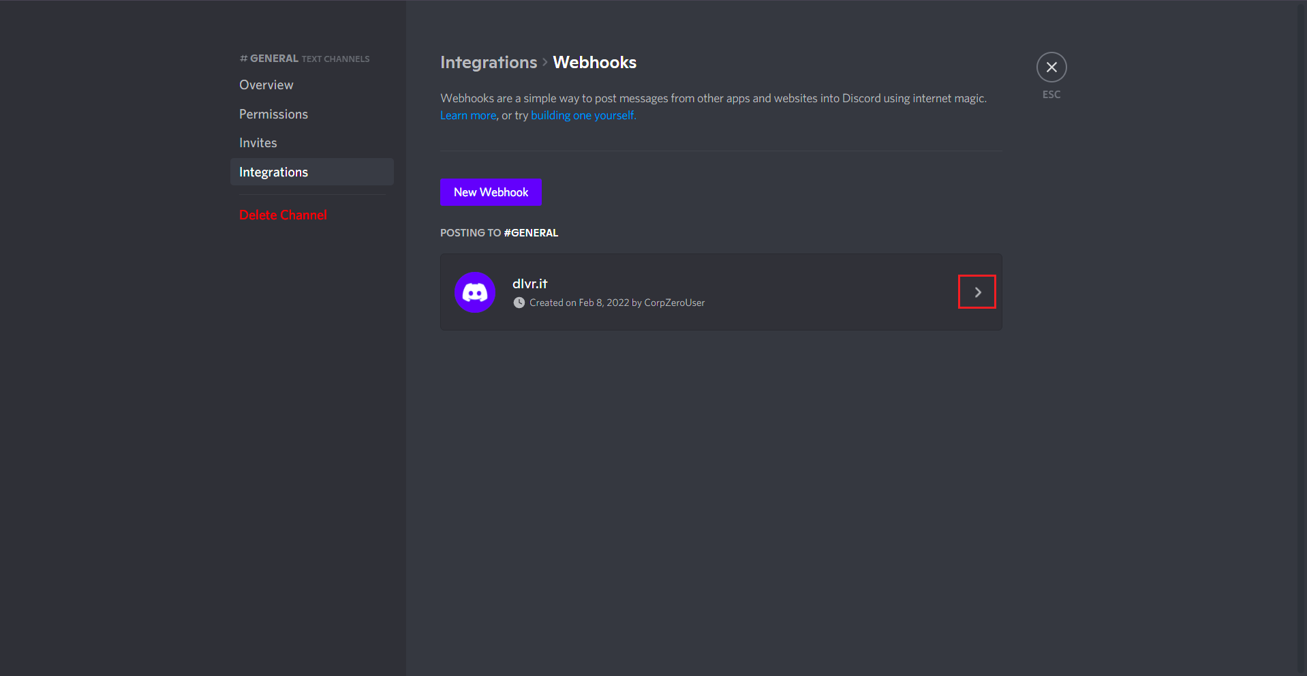Return to Integrations via the breadcrumb
This screenshot has height=676, width=1307.
(489, 63)
